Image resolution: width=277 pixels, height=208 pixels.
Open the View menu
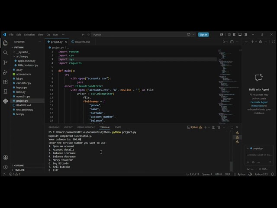tap(40, 35)
